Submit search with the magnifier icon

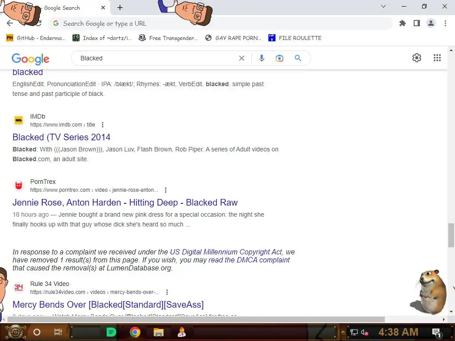pyautogui.click(x=298, y=58)
